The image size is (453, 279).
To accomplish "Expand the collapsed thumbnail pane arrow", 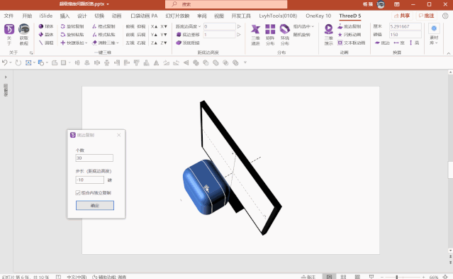I will click(6, 77).
